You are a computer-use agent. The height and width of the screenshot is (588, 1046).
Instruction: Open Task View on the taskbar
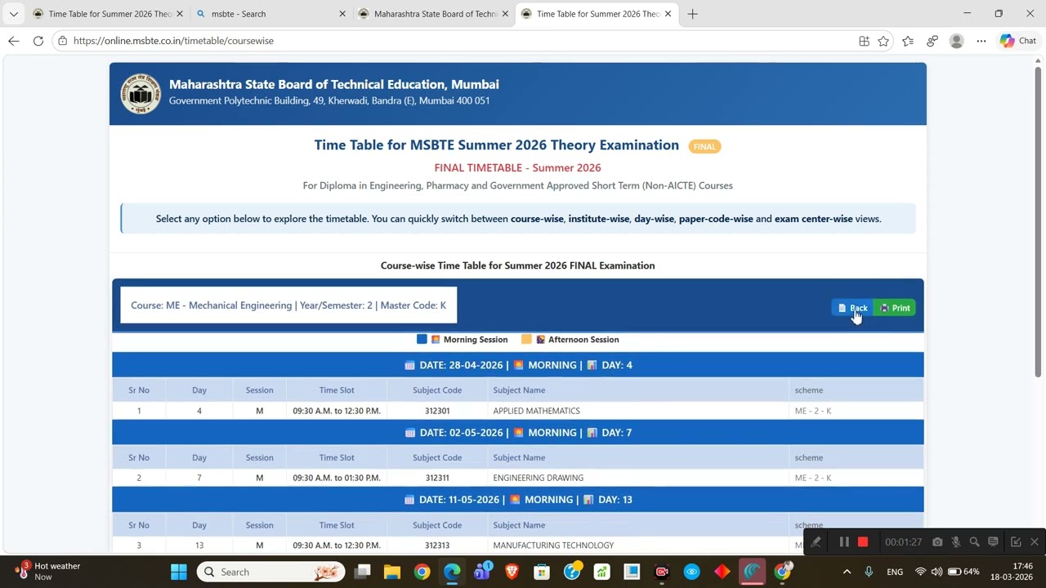pos(363,572)
